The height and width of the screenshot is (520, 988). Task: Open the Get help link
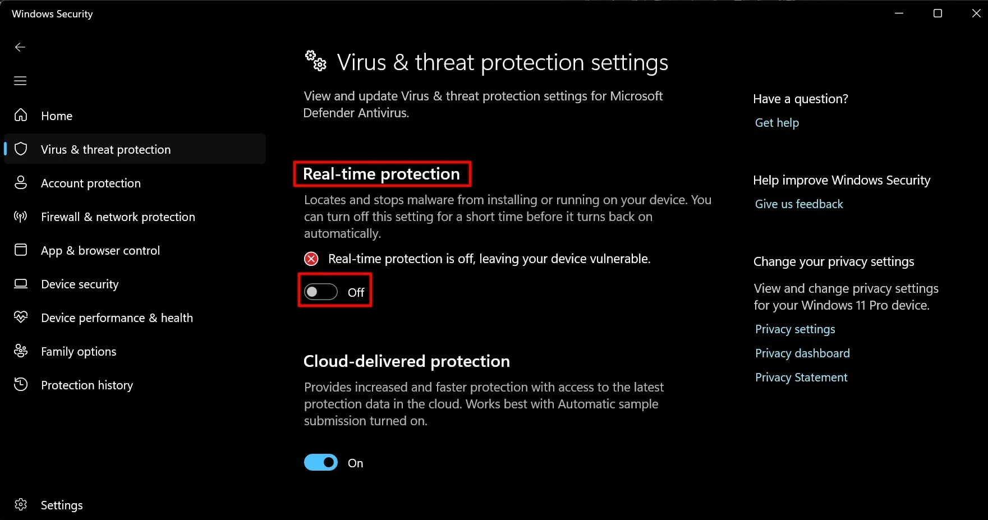pos(776,122)
